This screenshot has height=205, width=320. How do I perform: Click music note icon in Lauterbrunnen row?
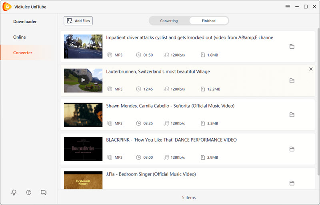tap(166, 89)
